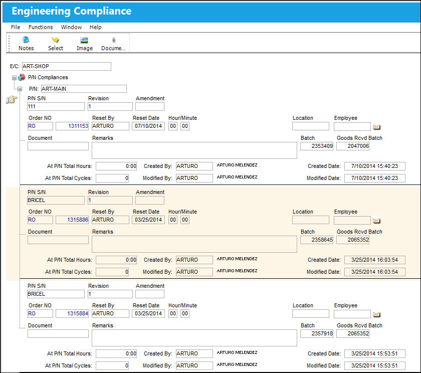Open the File menu

click(16, 27)
